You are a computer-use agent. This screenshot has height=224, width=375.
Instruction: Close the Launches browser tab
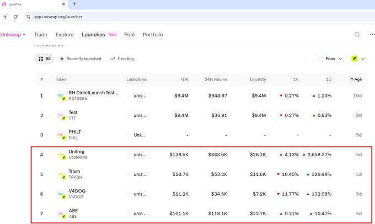[x=63, y=4]
